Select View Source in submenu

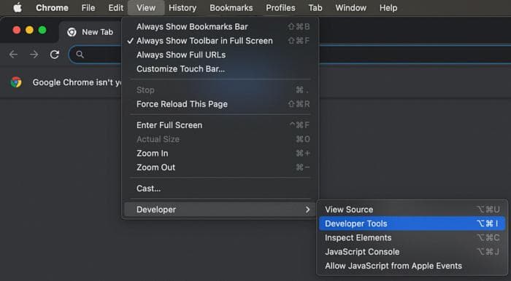[412, 210]
